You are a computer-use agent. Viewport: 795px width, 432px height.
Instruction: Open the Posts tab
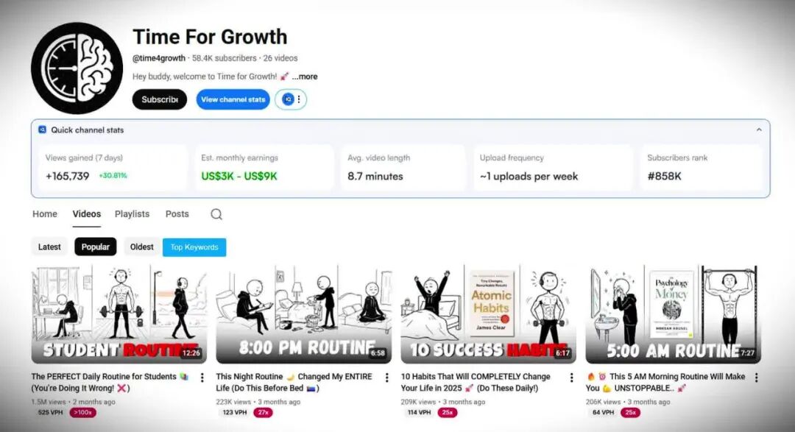pyautogui.click(x=177, y=214)
